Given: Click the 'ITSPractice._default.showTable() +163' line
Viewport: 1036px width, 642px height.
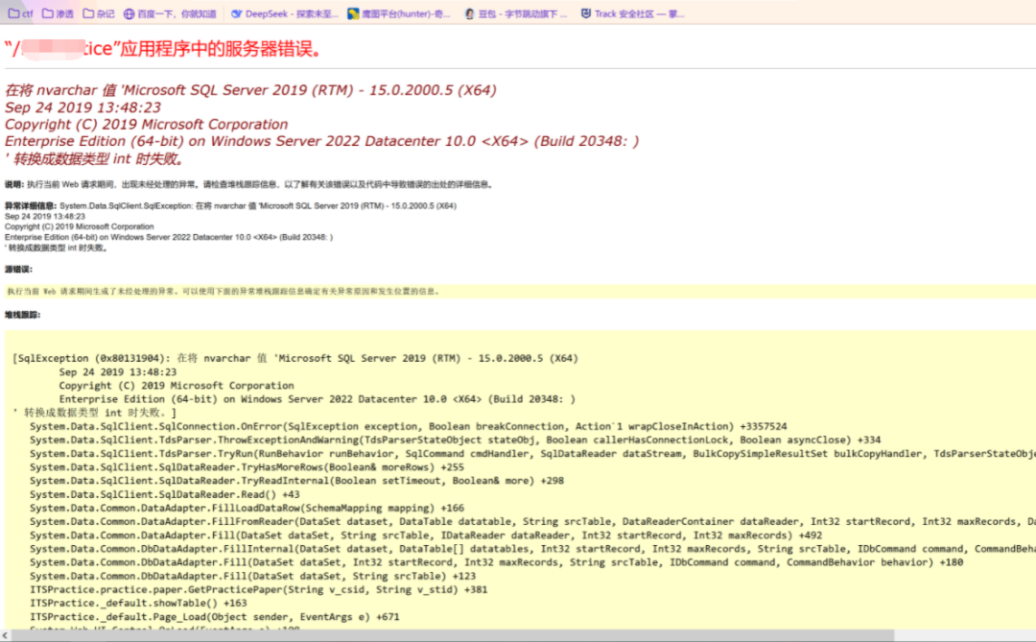Looking at the screenshot, I should pos(138,603).
